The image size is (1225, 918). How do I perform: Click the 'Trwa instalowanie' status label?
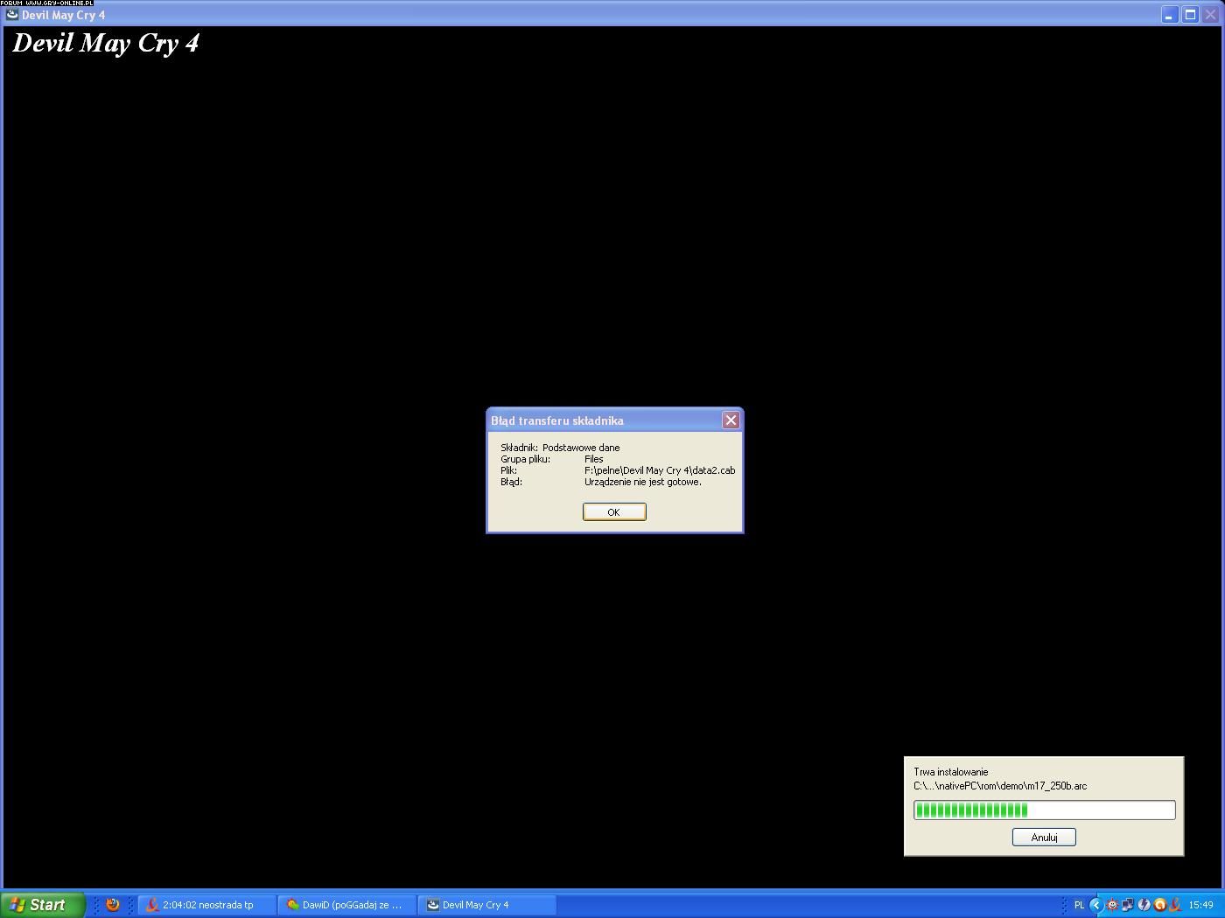951,772
